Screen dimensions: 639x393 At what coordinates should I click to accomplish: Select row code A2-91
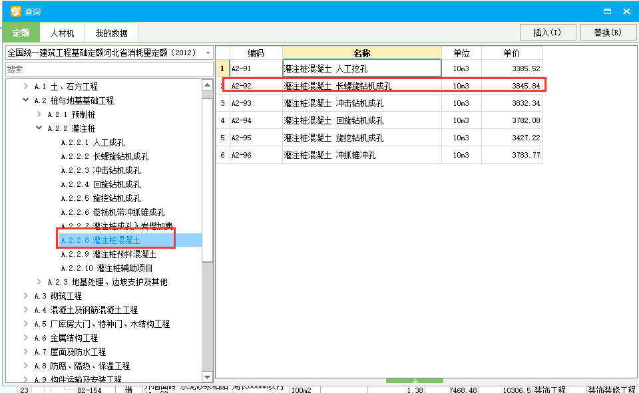point(256,68)
